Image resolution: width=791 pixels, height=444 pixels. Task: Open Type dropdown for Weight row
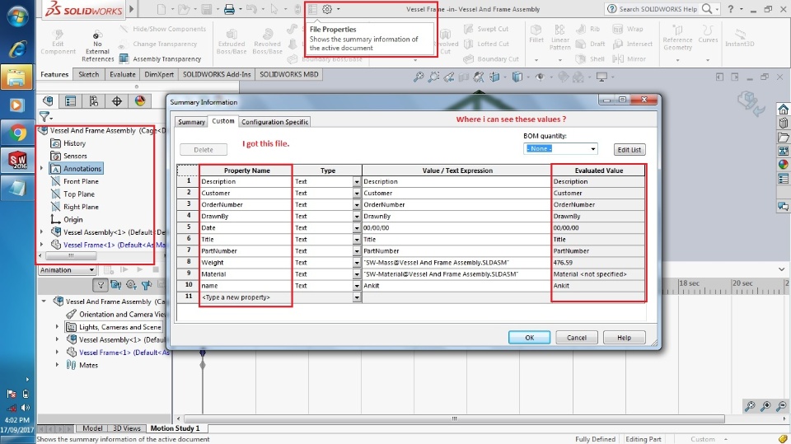pyautogui.click(x=357, y=263)
